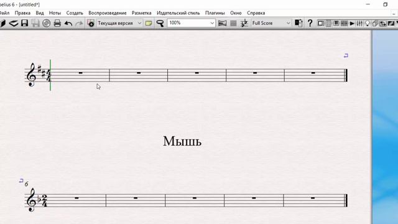Open the Издательский стиль menu
Image resolution: width=398 pixels, height=224 pixels.
point(178,13)
